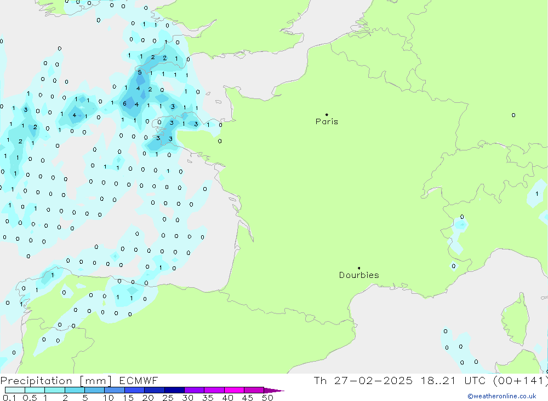The image size is (548, 401).
Task: Pick the 1–2 mm legend color swatch
Action: [x=55, y=390]
